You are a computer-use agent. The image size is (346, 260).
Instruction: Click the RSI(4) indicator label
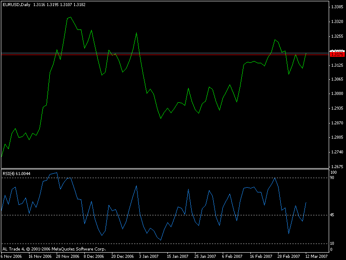[x=15, y=173]
